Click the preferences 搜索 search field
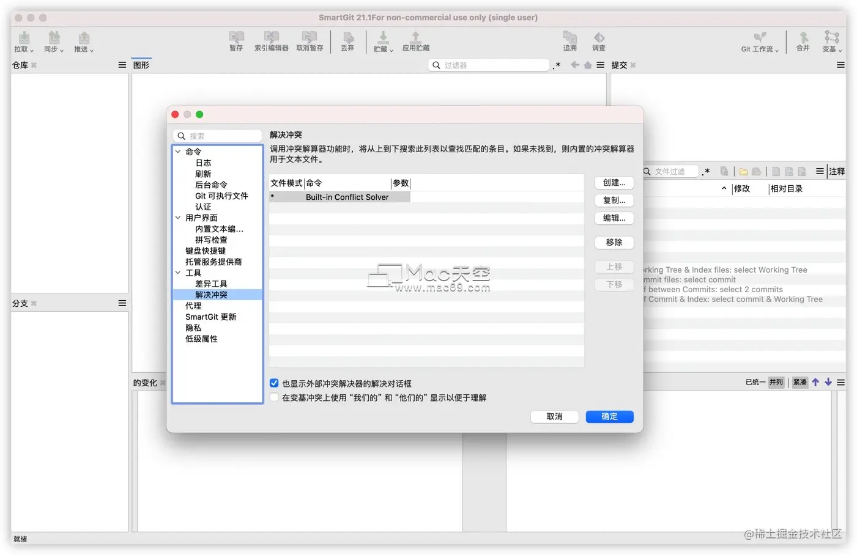 [218, 136]
